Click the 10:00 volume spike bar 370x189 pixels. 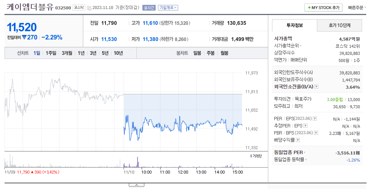pos(138,162)
